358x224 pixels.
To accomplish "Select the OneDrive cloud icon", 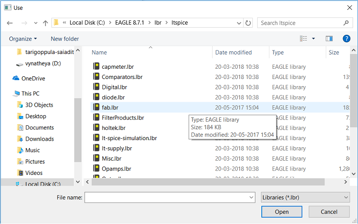I will (x=16, y=79).
